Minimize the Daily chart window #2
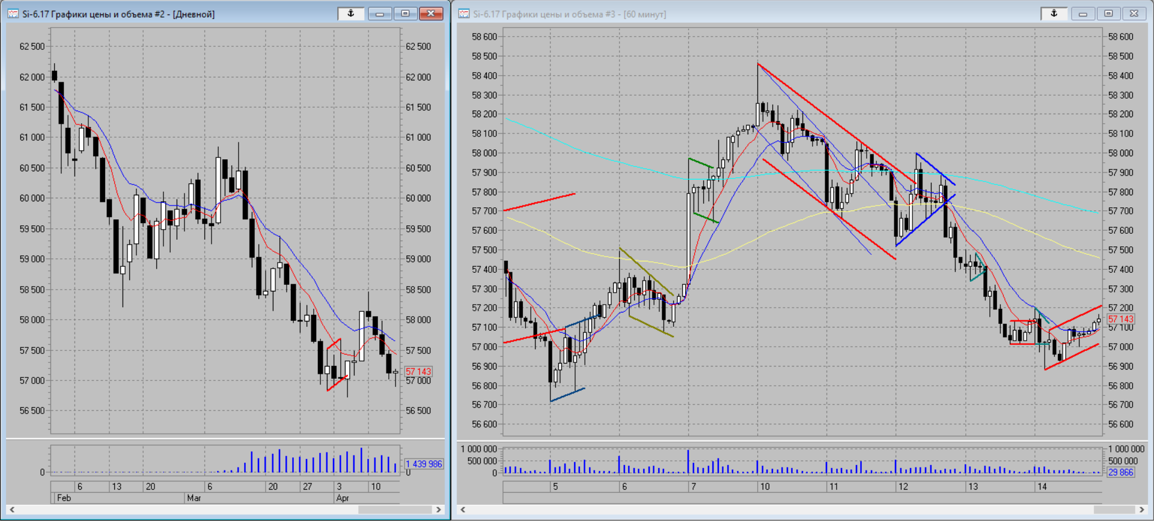 380,13
